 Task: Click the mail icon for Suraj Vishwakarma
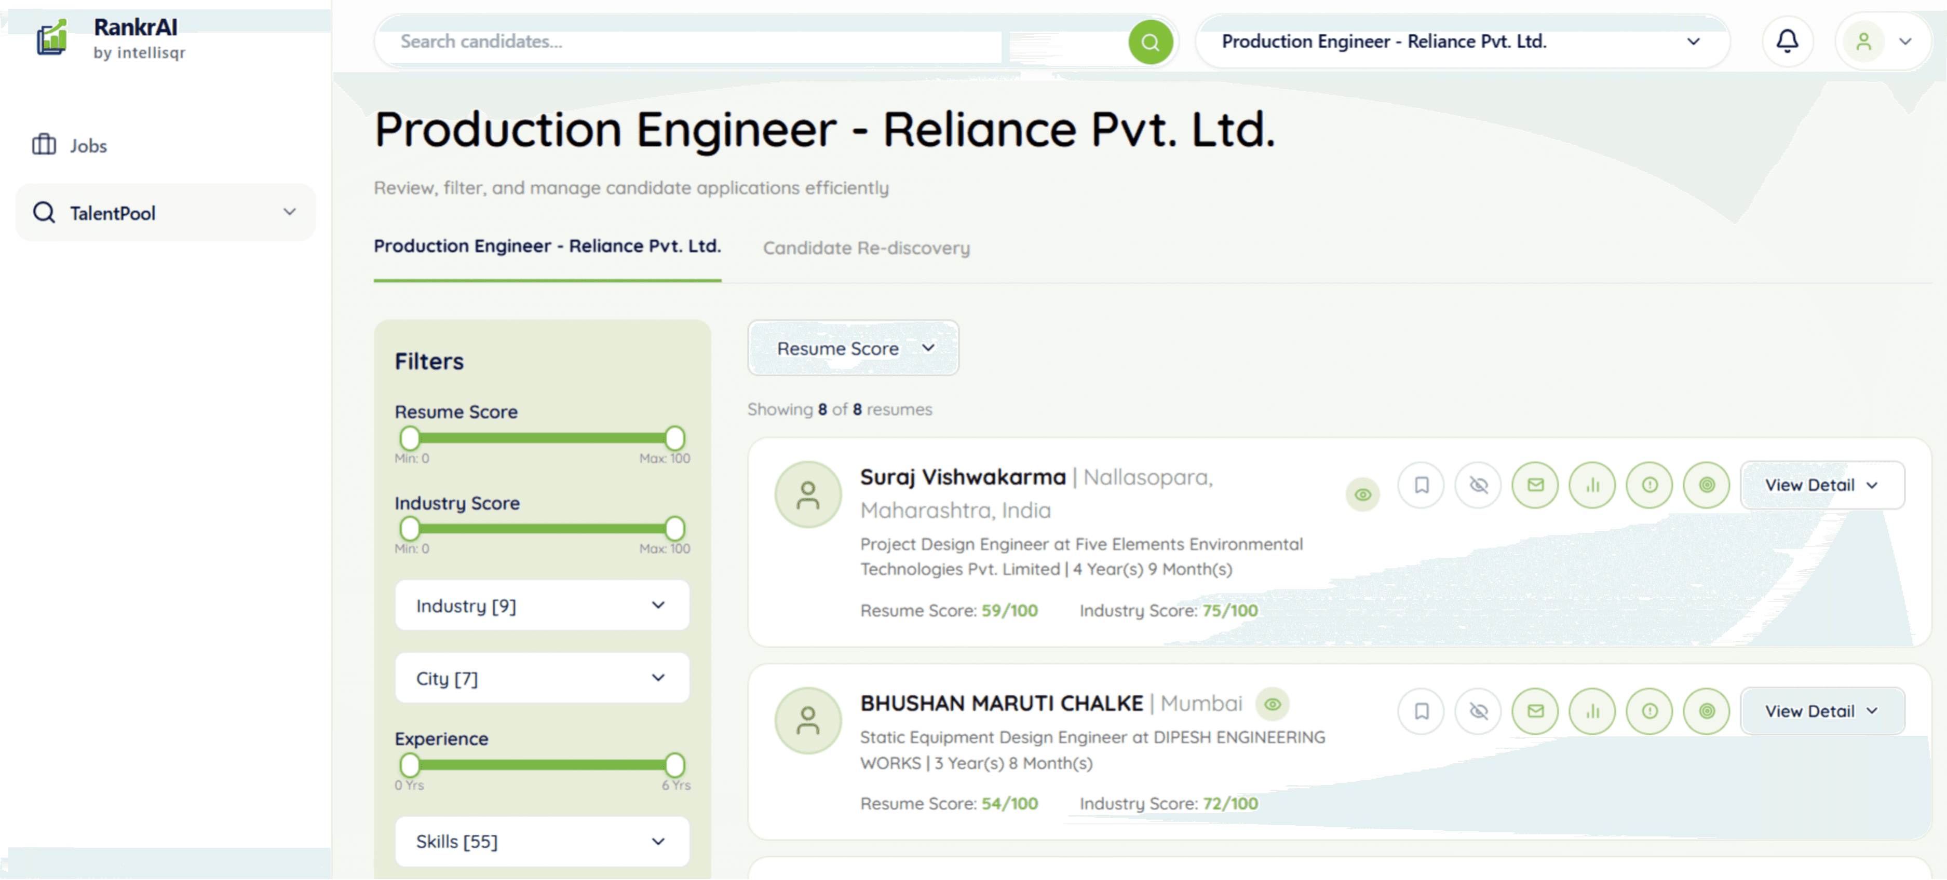tap(1534, 485)
